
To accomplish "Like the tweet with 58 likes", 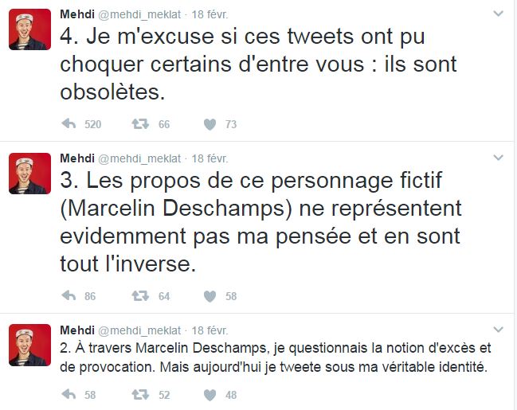I will [x=210, y=296].
